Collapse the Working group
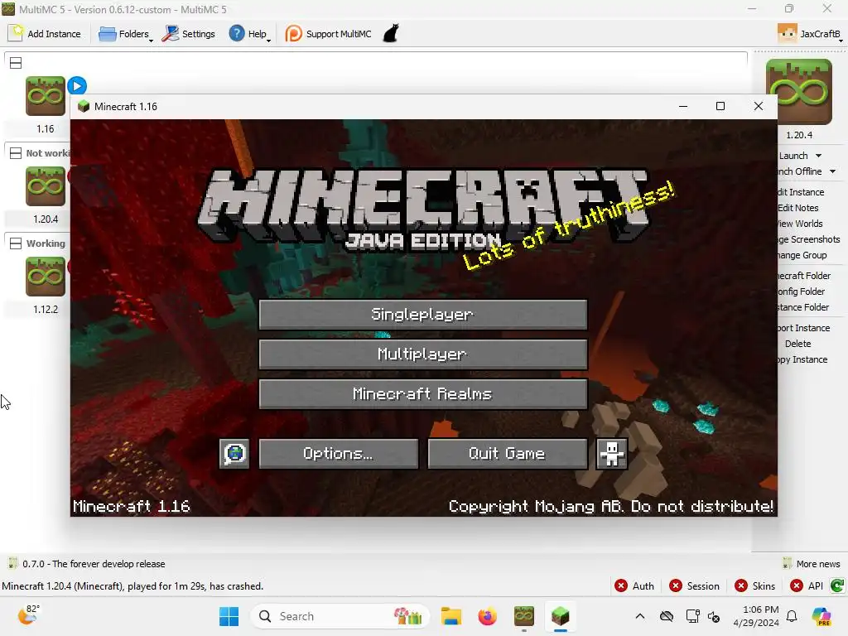The width and height of the screenshot is (848, 636). [x=16, y=243]
